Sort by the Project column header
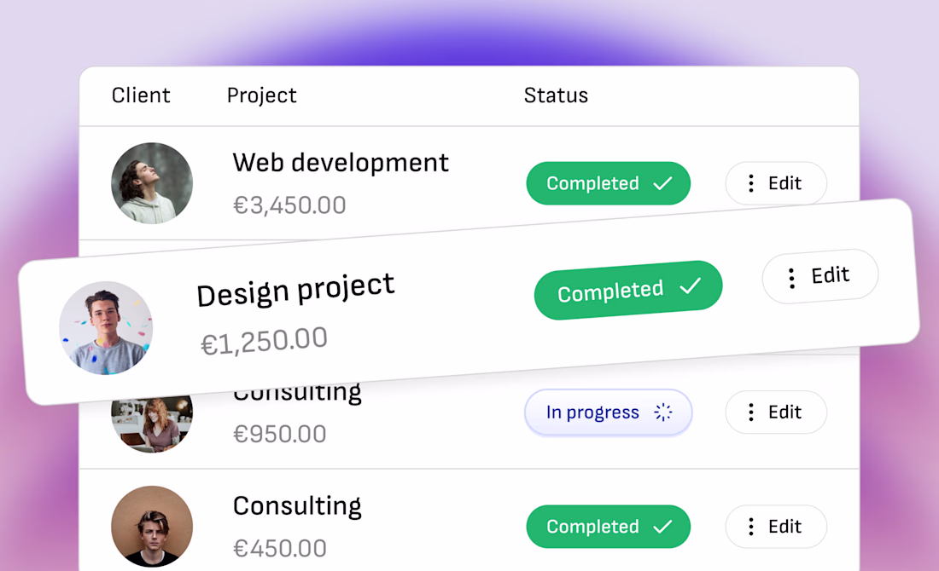 click(x=261, y=95)
